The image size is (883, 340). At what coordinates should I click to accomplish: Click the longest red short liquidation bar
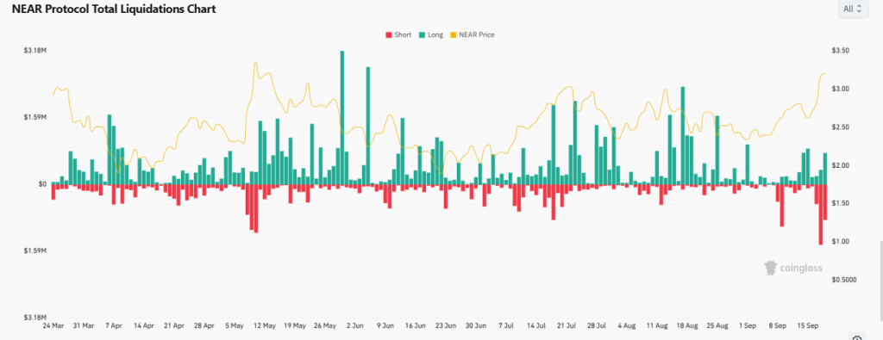point(821,214)
